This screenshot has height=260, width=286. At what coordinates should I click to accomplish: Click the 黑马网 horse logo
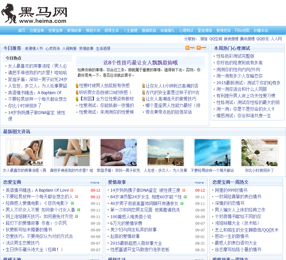pyautogui.click(x=34, y=14)
